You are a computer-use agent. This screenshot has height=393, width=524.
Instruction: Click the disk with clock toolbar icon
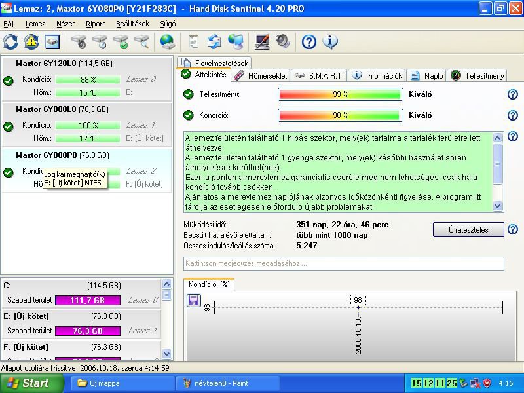point(100,42)
